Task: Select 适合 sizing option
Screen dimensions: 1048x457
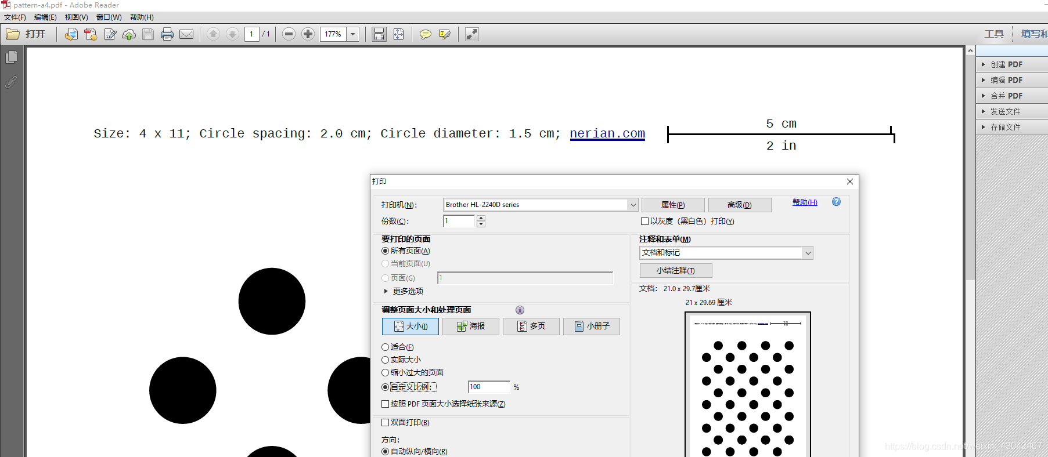Action: tap(385, 347)
